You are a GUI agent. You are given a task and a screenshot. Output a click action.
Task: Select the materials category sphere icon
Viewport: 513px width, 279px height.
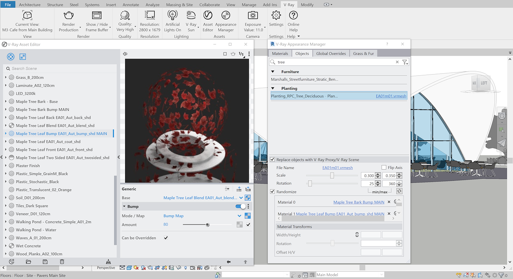[x=11, y=57]
